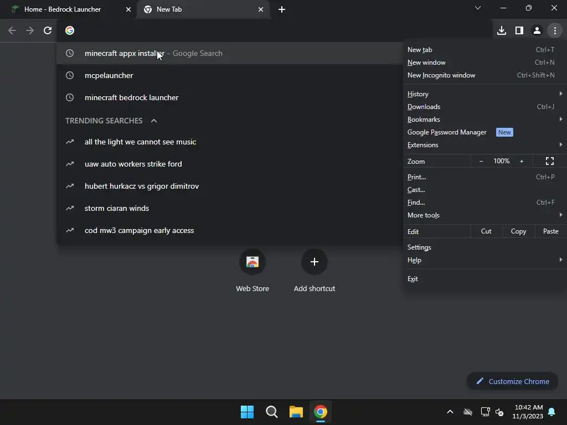Choose Find... from the menu
Viewport: 567px width, 425px height.
(484, 202)
